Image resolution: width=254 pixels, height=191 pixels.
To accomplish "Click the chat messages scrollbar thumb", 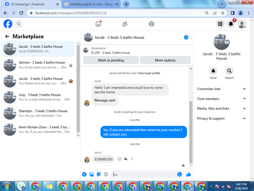I will click(x=190, y=132).
